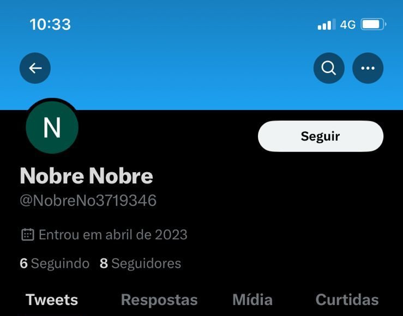Tap the @NobreNo3719346 handle
The width and height of the screenshot is (403, 316).
88,200
